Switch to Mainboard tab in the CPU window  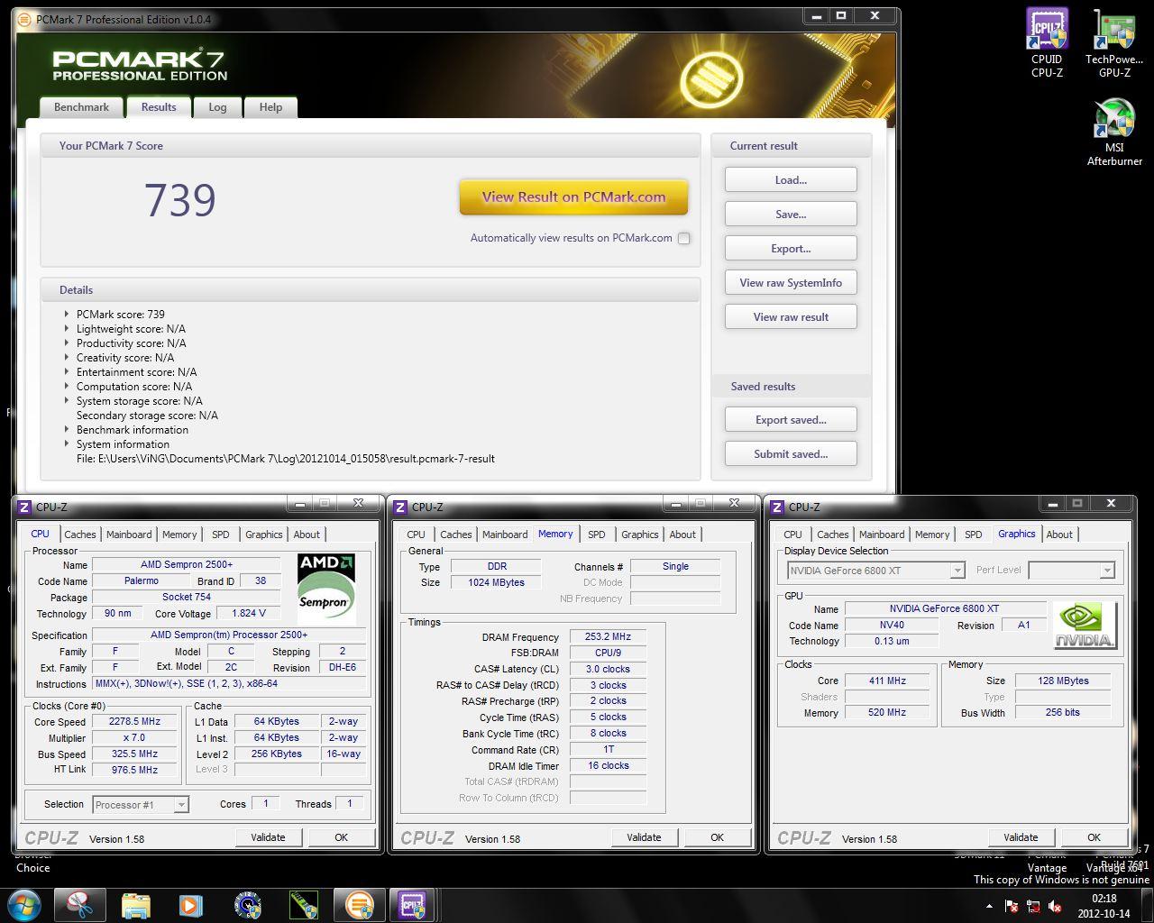pyautogui.click(x=129, y=535)
